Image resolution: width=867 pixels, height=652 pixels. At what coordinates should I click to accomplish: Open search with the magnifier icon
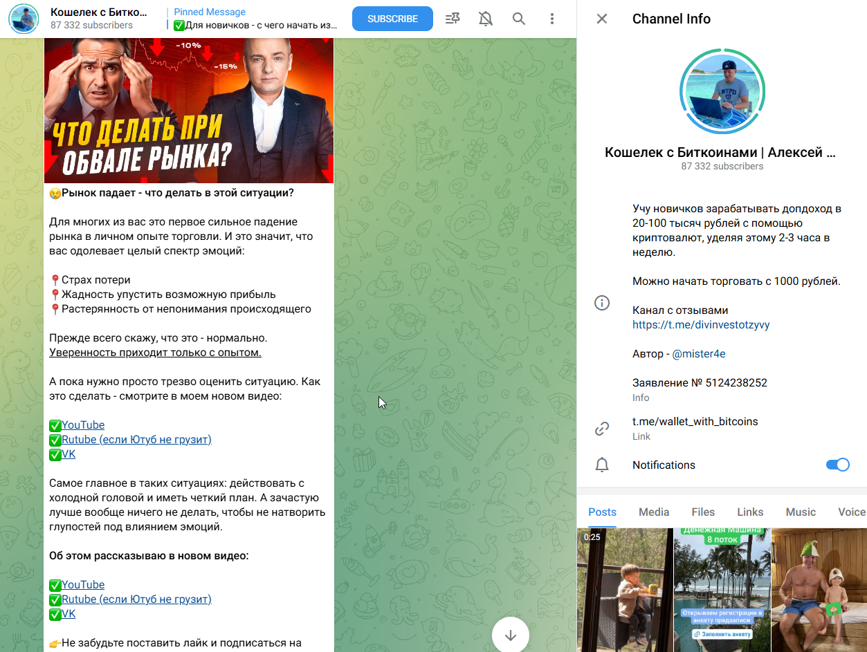tap(519, 19)
